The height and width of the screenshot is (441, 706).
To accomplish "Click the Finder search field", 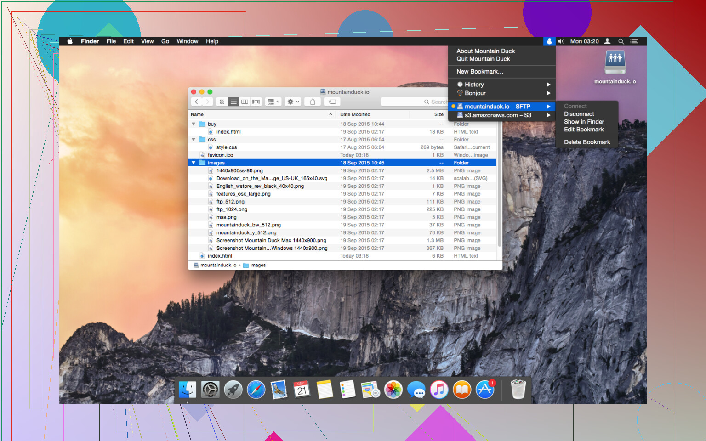I will click(415, 102).
